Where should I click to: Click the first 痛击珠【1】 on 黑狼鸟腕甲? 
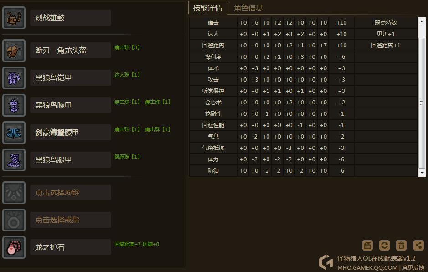click(127, 102)
